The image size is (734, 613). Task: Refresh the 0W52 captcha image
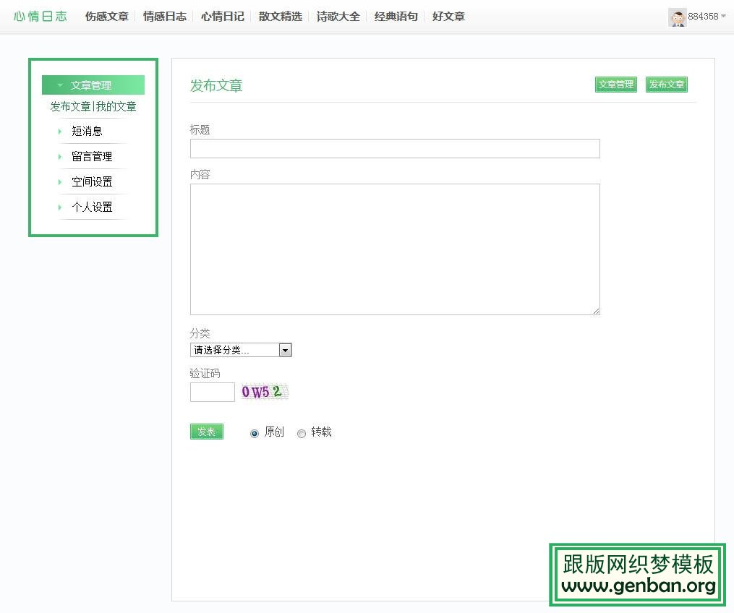265,392
